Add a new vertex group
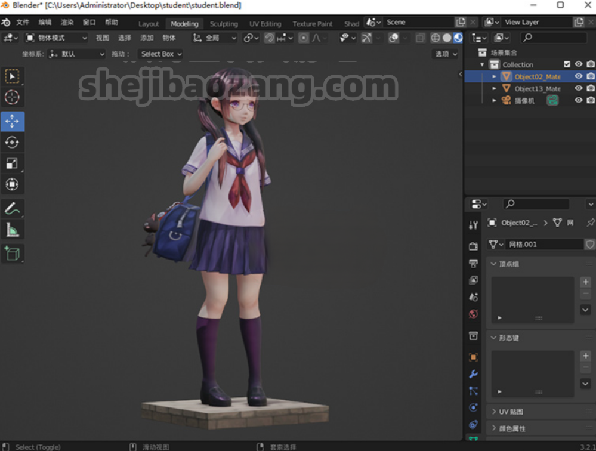The image size is (596, 451). (586, 282)
